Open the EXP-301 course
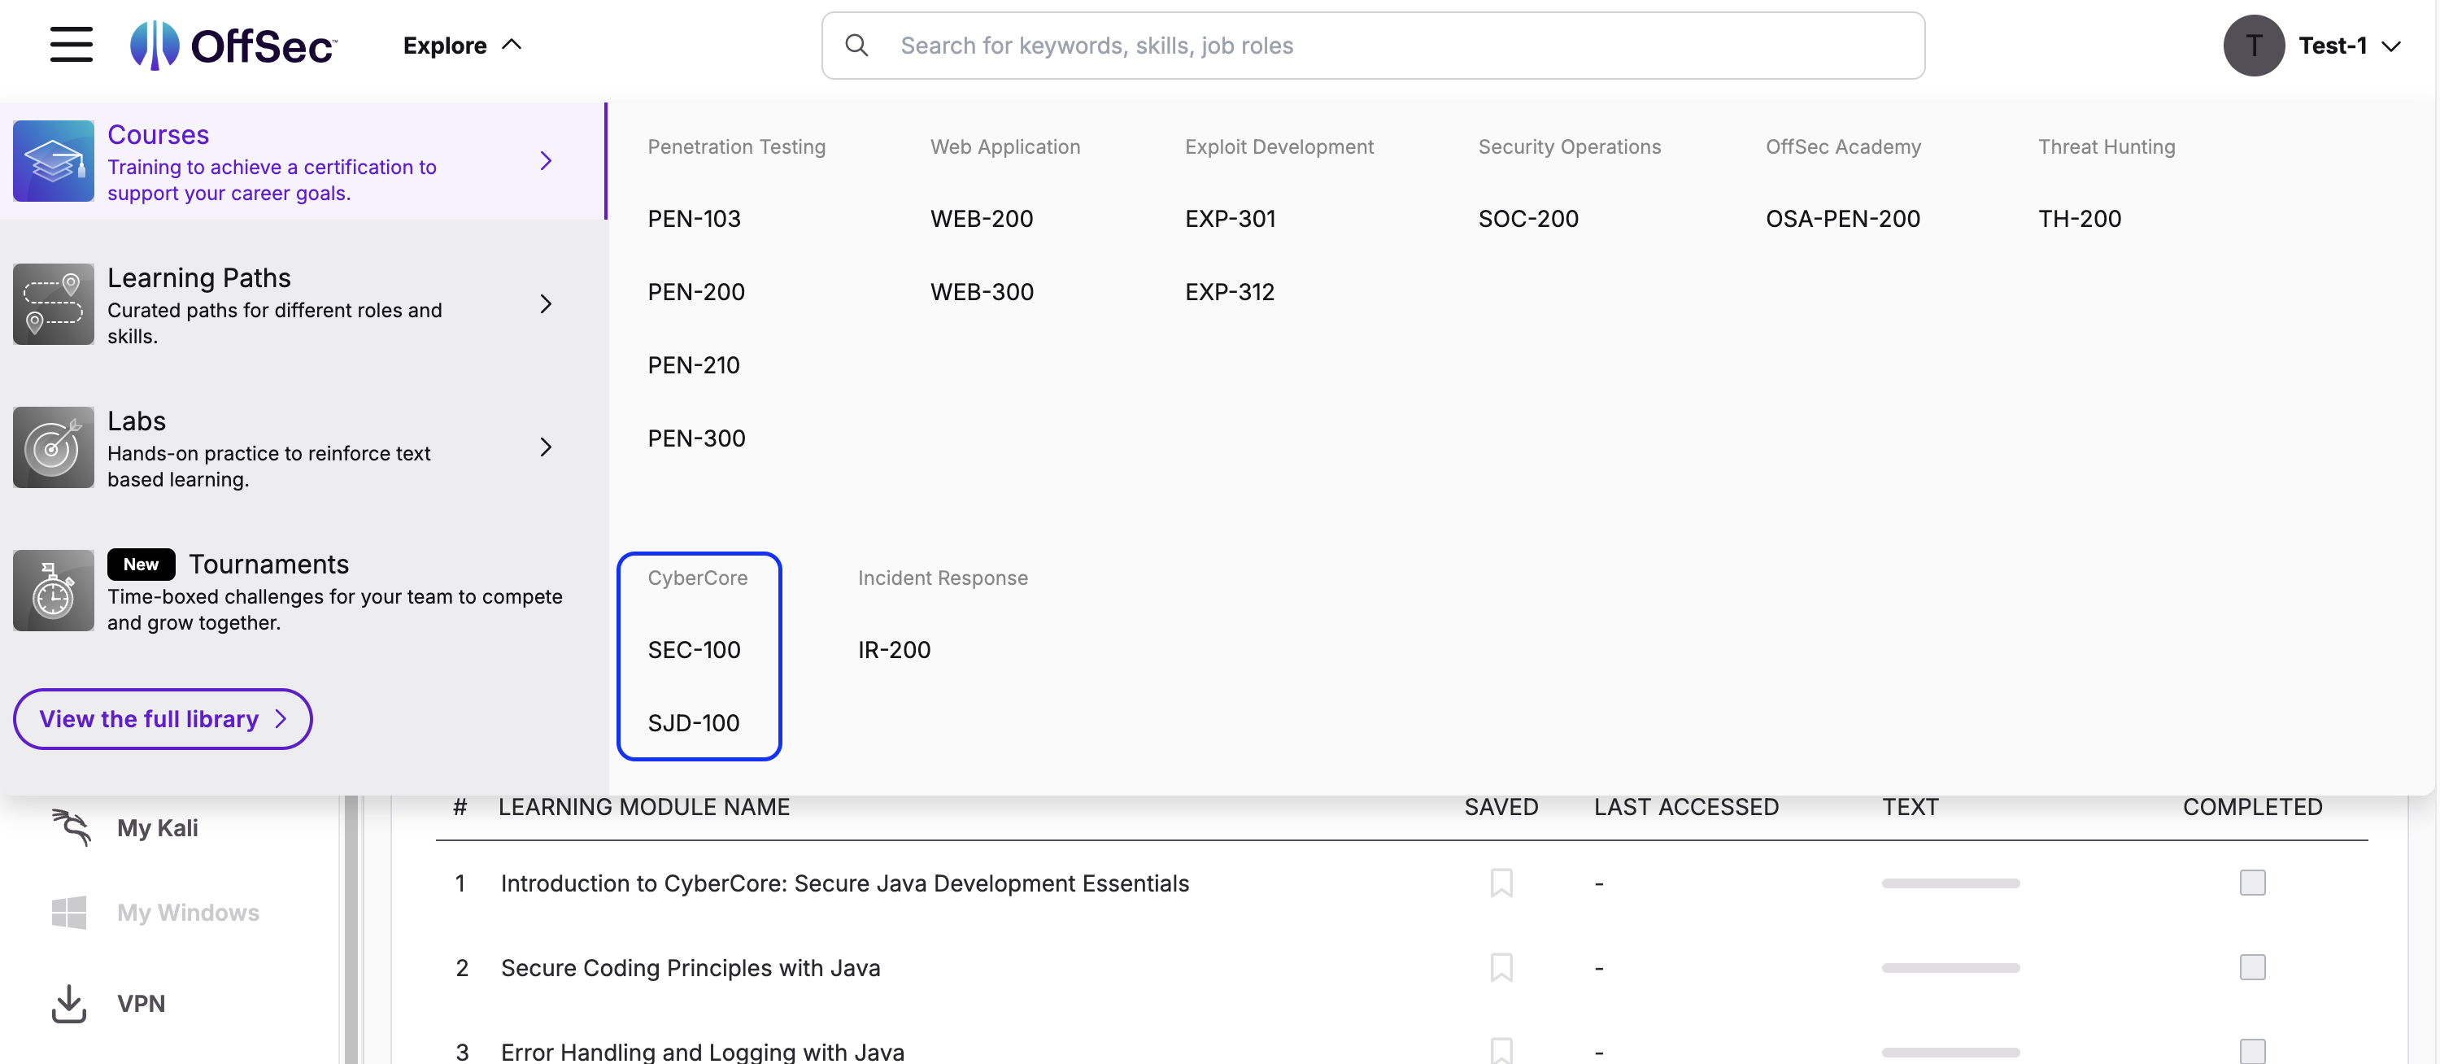The image size is (2440, 1064). click(x=1230, y=218)
